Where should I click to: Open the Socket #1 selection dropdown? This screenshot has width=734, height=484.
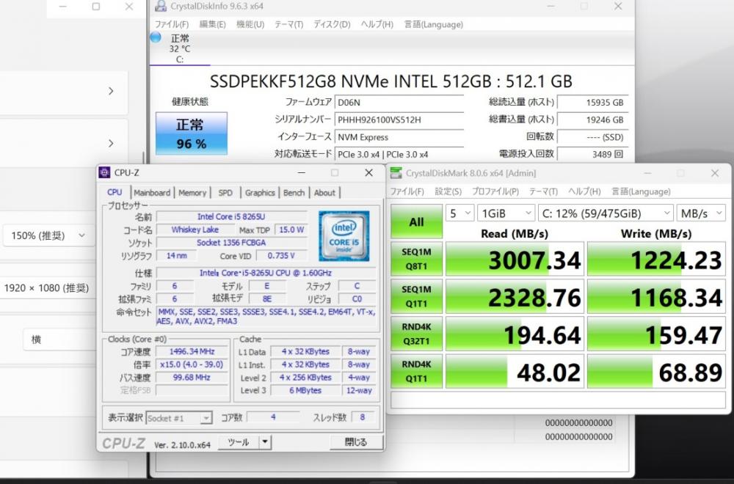click(x=179, y=418)
